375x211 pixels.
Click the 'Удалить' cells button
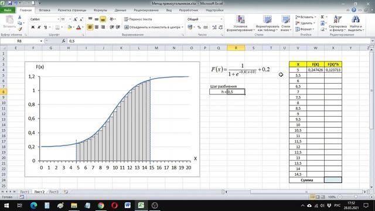point(305,23)
